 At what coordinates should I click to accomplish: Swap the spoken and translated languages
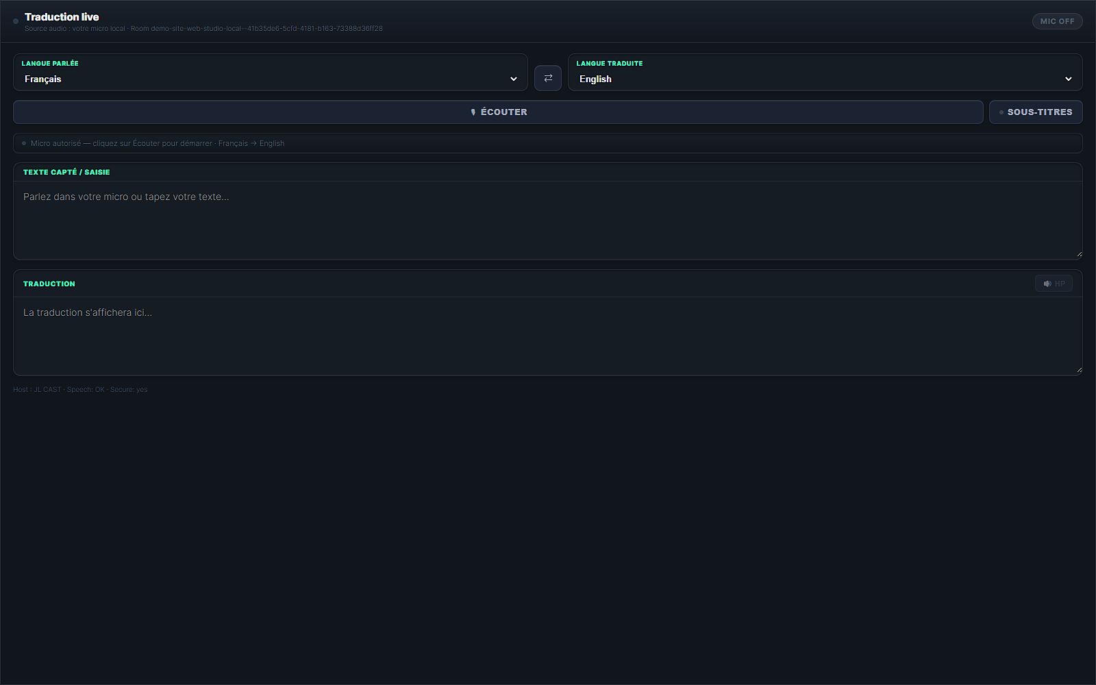click(x=548, y=78)
